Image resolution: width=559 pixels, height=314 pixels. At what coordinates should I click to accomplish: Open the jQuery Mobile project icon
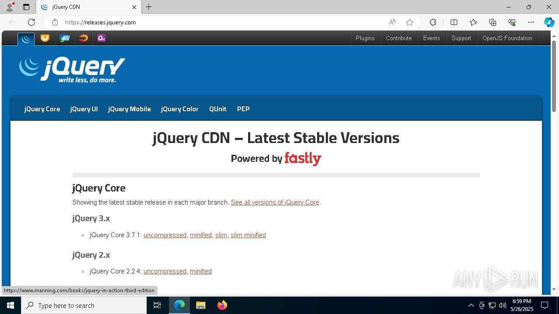tap(64, 38)
